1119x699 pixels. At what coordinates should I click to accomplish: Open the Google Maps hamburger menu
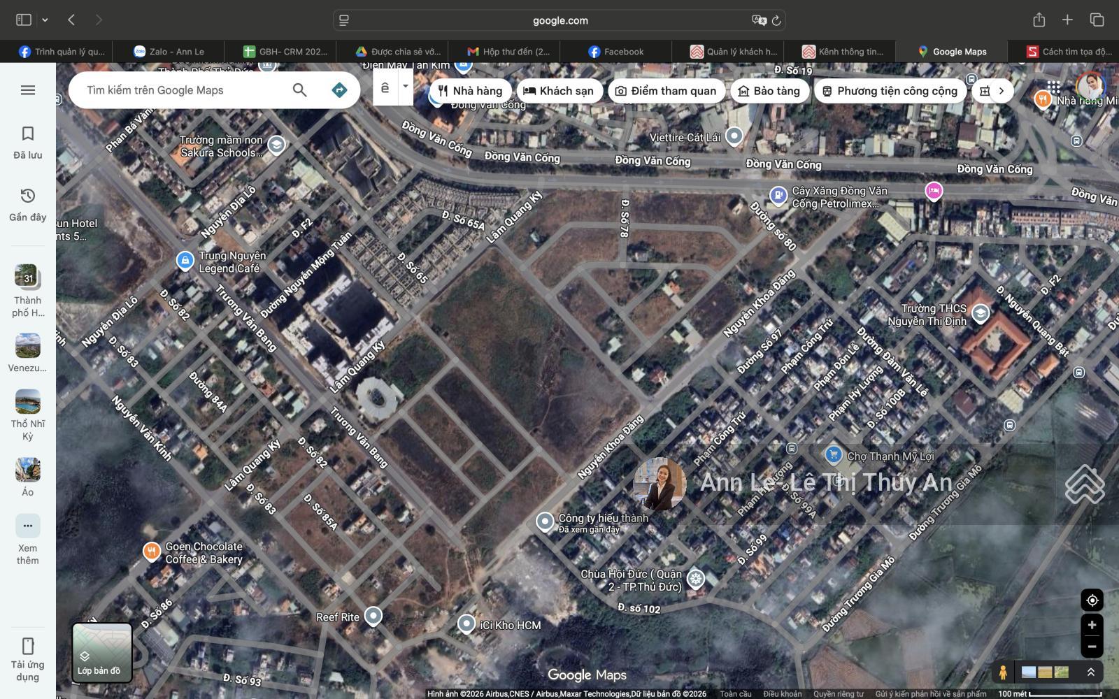point(28,90)
